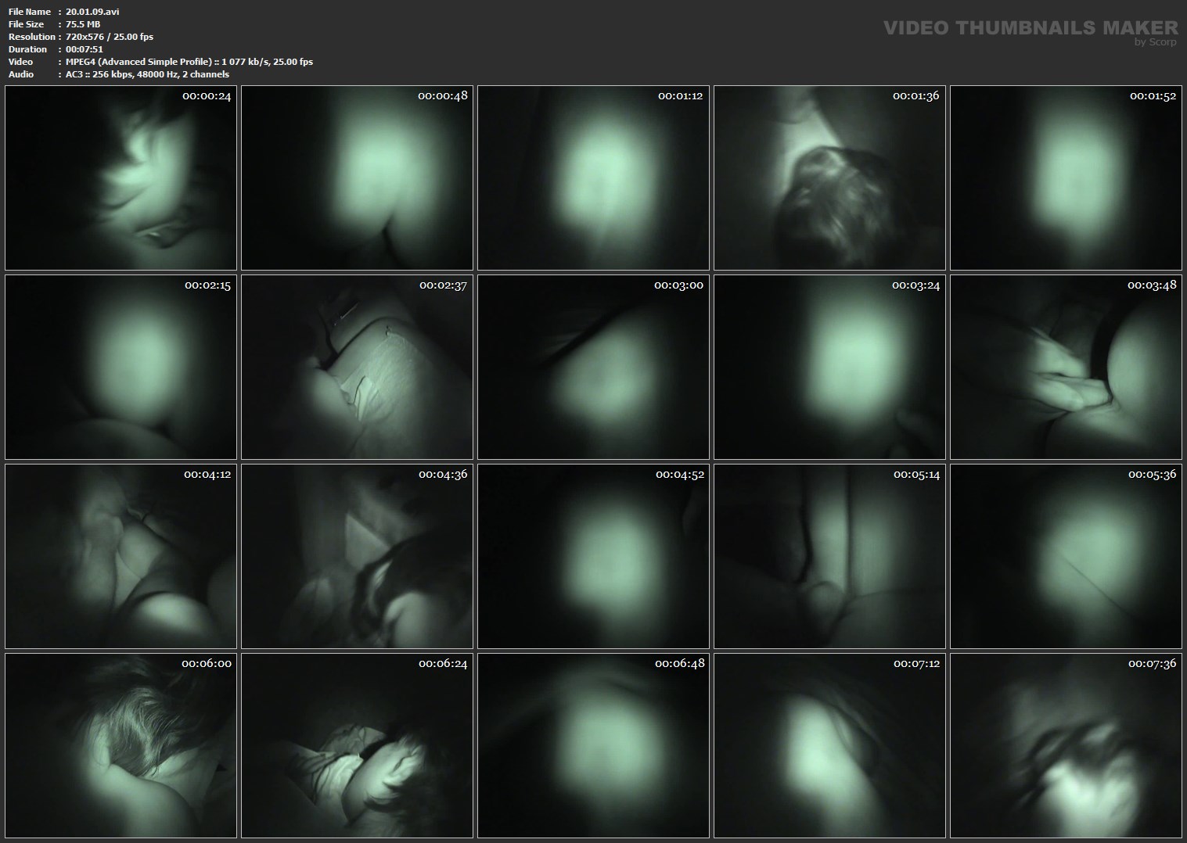Open the 00:05:14 thumbnail
Image resolution: width=1187 pixels, height=843 pixels.
tap(829, 556)
